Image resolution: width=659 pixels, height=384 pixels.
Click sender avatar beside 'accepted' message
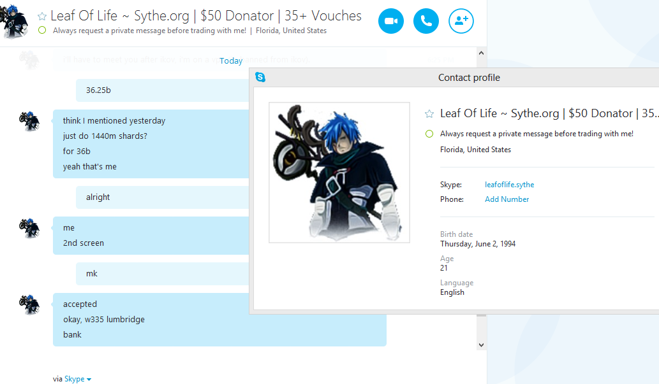(29, 304)
